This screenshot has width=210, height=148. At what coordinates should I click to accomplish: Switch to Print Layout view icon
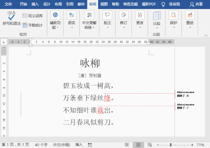pyautogui.click(x=138, y=145)
